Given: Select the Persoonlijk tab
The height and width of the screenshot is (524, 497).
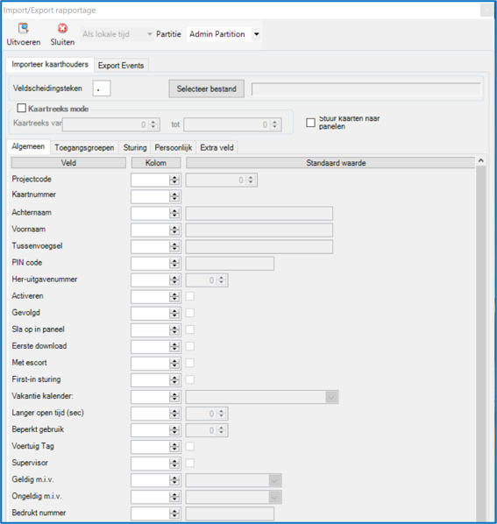Looking at the screenshot, I should coord(174,148).
